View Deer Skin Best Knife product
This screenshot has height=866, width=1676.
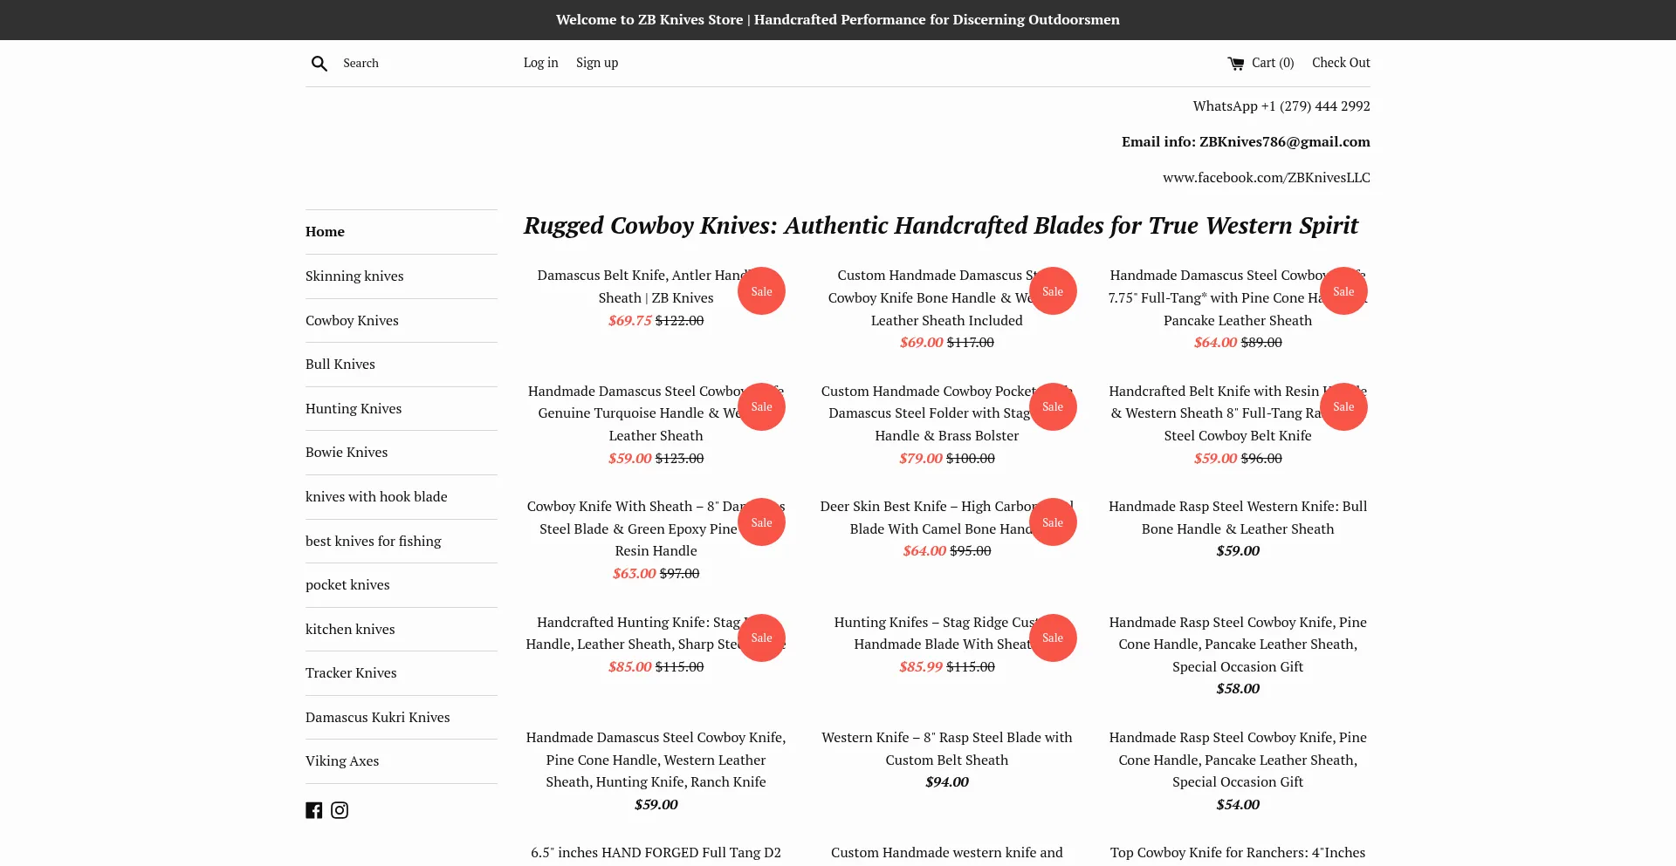pyautogui.click(x=946, y=518)
